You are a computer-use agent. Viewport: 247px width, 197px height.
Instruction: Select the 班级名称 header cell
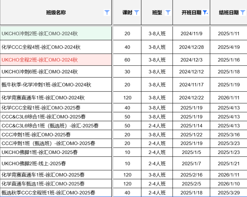(56, 13)
